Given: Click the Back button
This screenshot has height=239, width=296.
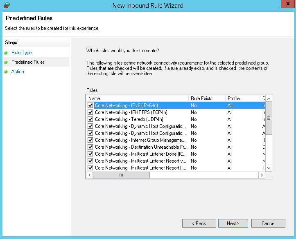Looking at the screenshot, I should 199,223.
